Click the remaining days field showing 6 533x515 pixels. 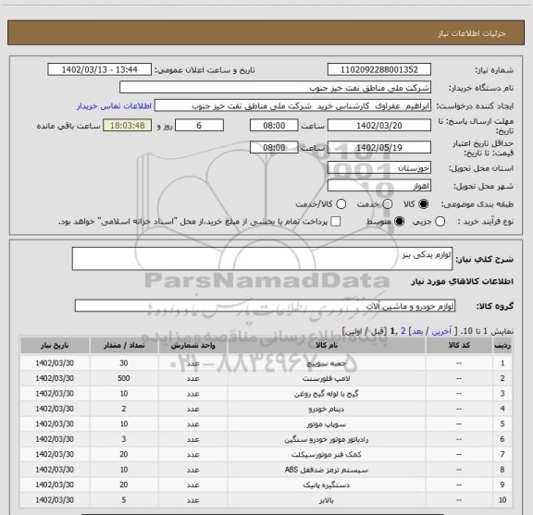[x=199, y=126]
